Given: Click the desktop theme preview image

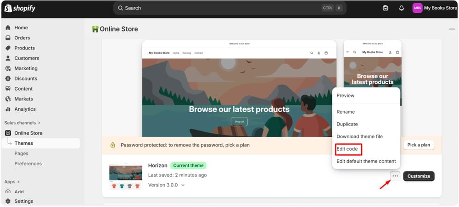Looking at the screenshot, I should (239, 88).
